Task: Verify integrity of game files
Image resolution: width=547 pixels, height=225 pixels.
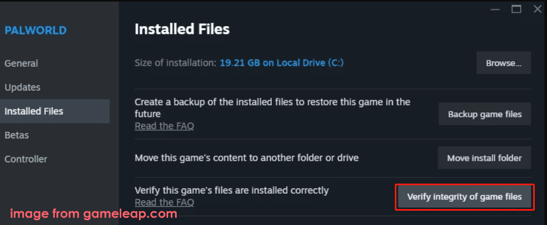Action: click(x=464, y=197)
